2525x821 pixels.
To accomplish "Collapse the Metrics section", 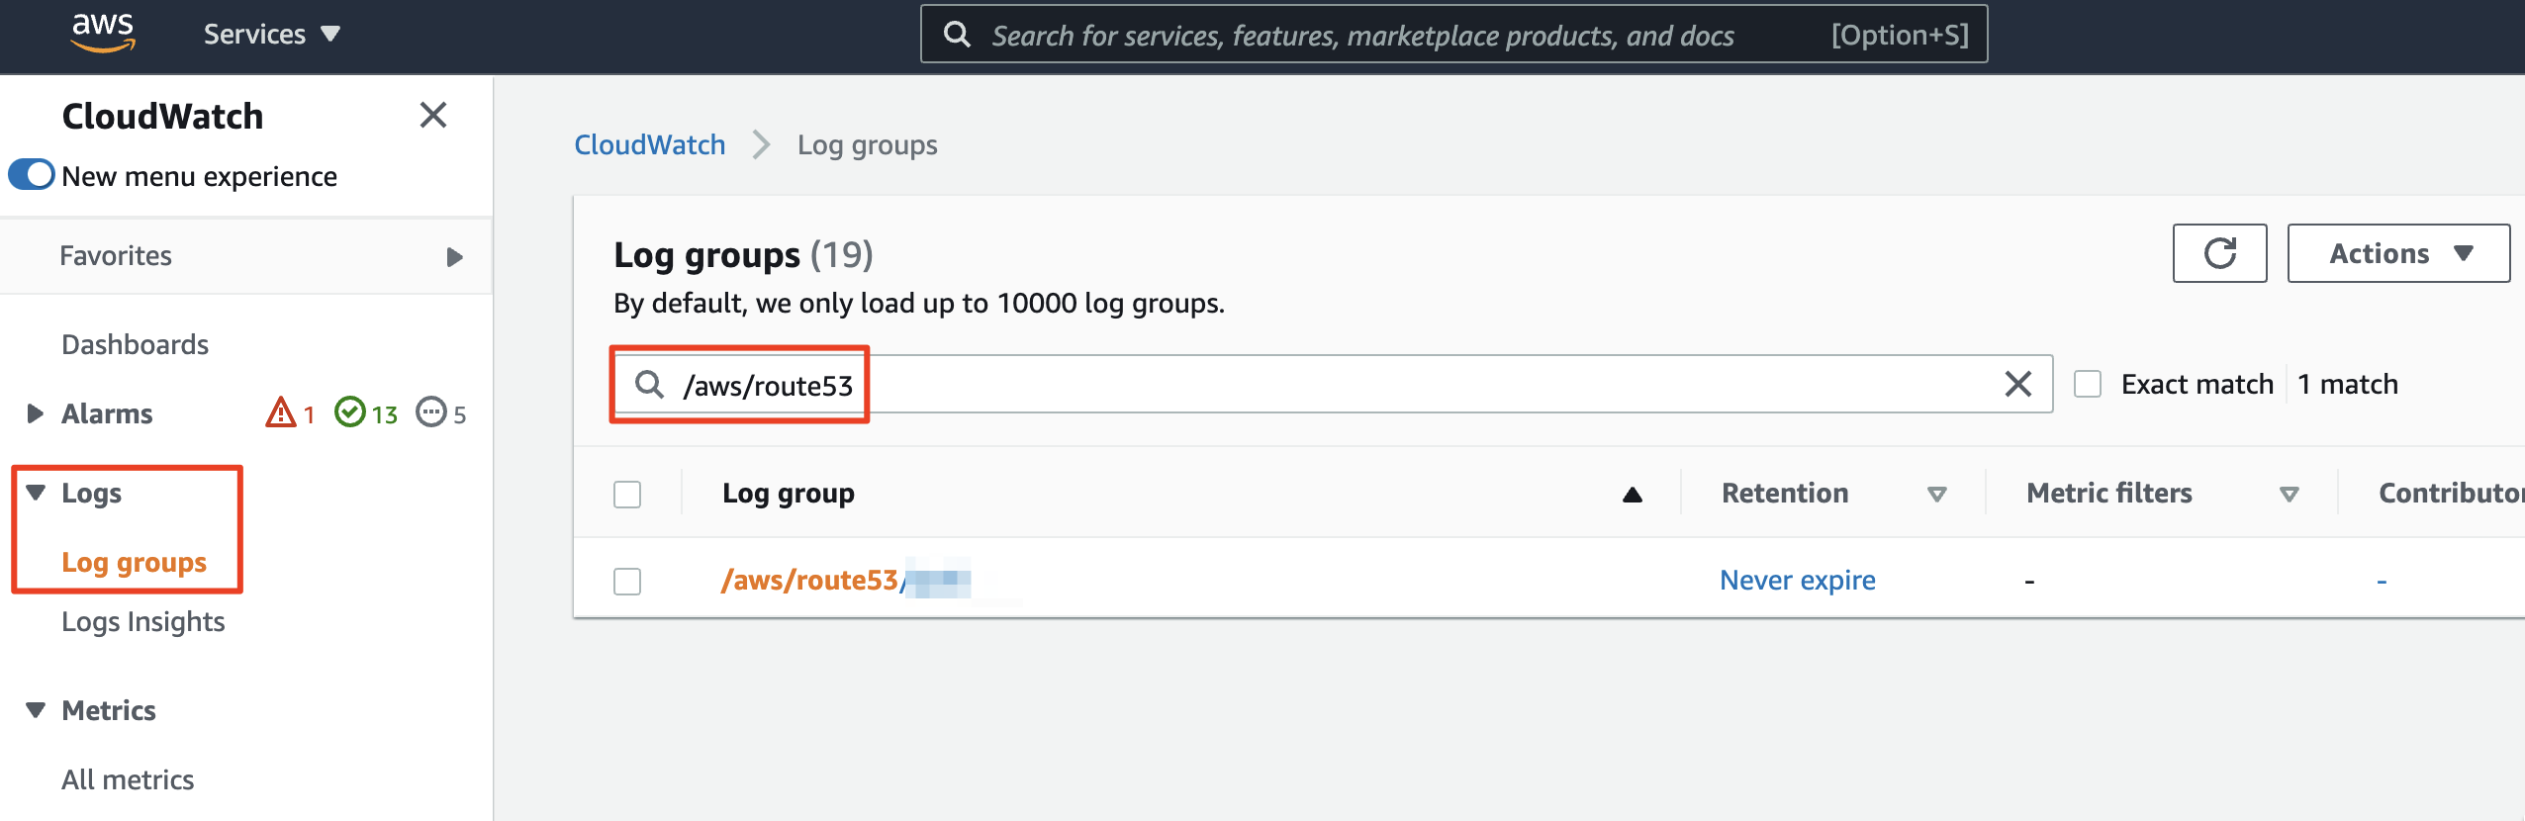I will [36, 710].
